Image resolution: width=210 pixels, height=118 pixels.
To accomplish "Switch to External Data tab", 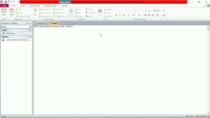I will pos(35,6).
